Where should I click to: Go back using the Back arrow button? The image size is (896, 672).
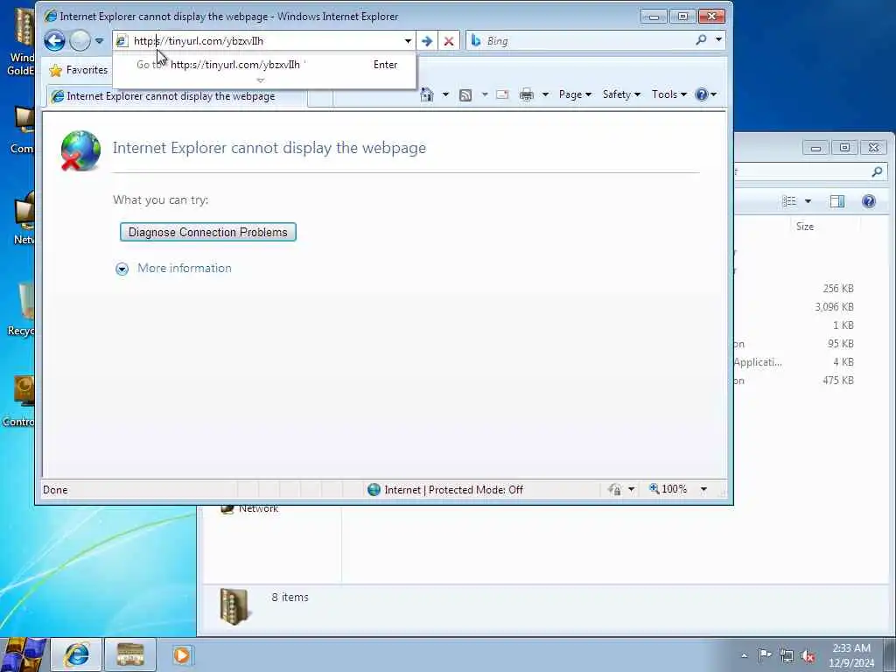55,40
